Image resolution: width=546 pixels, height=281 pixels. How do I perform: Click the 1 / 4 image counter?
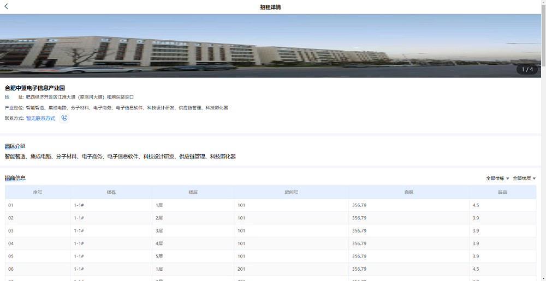click(x=527, y=70)
